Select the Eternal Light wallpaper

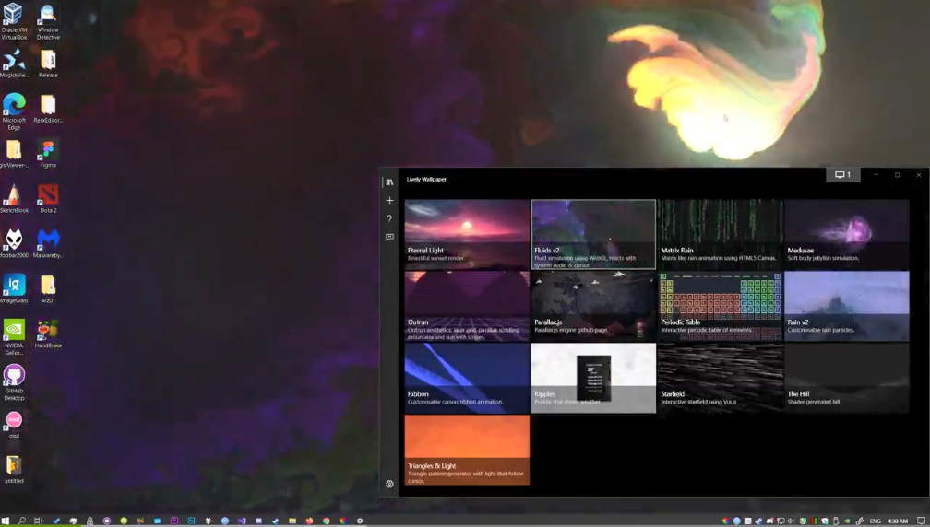(467, 235)
